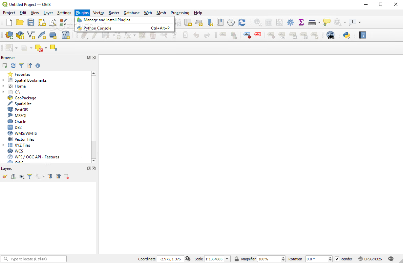Select the Measure Line ruler tool
Screen dimensions: 403x263
[312, 22]
